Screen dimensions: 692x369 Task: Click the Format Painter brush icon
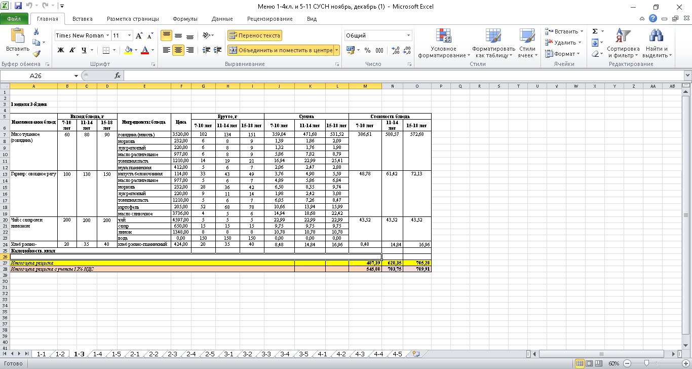coord(36,54)
